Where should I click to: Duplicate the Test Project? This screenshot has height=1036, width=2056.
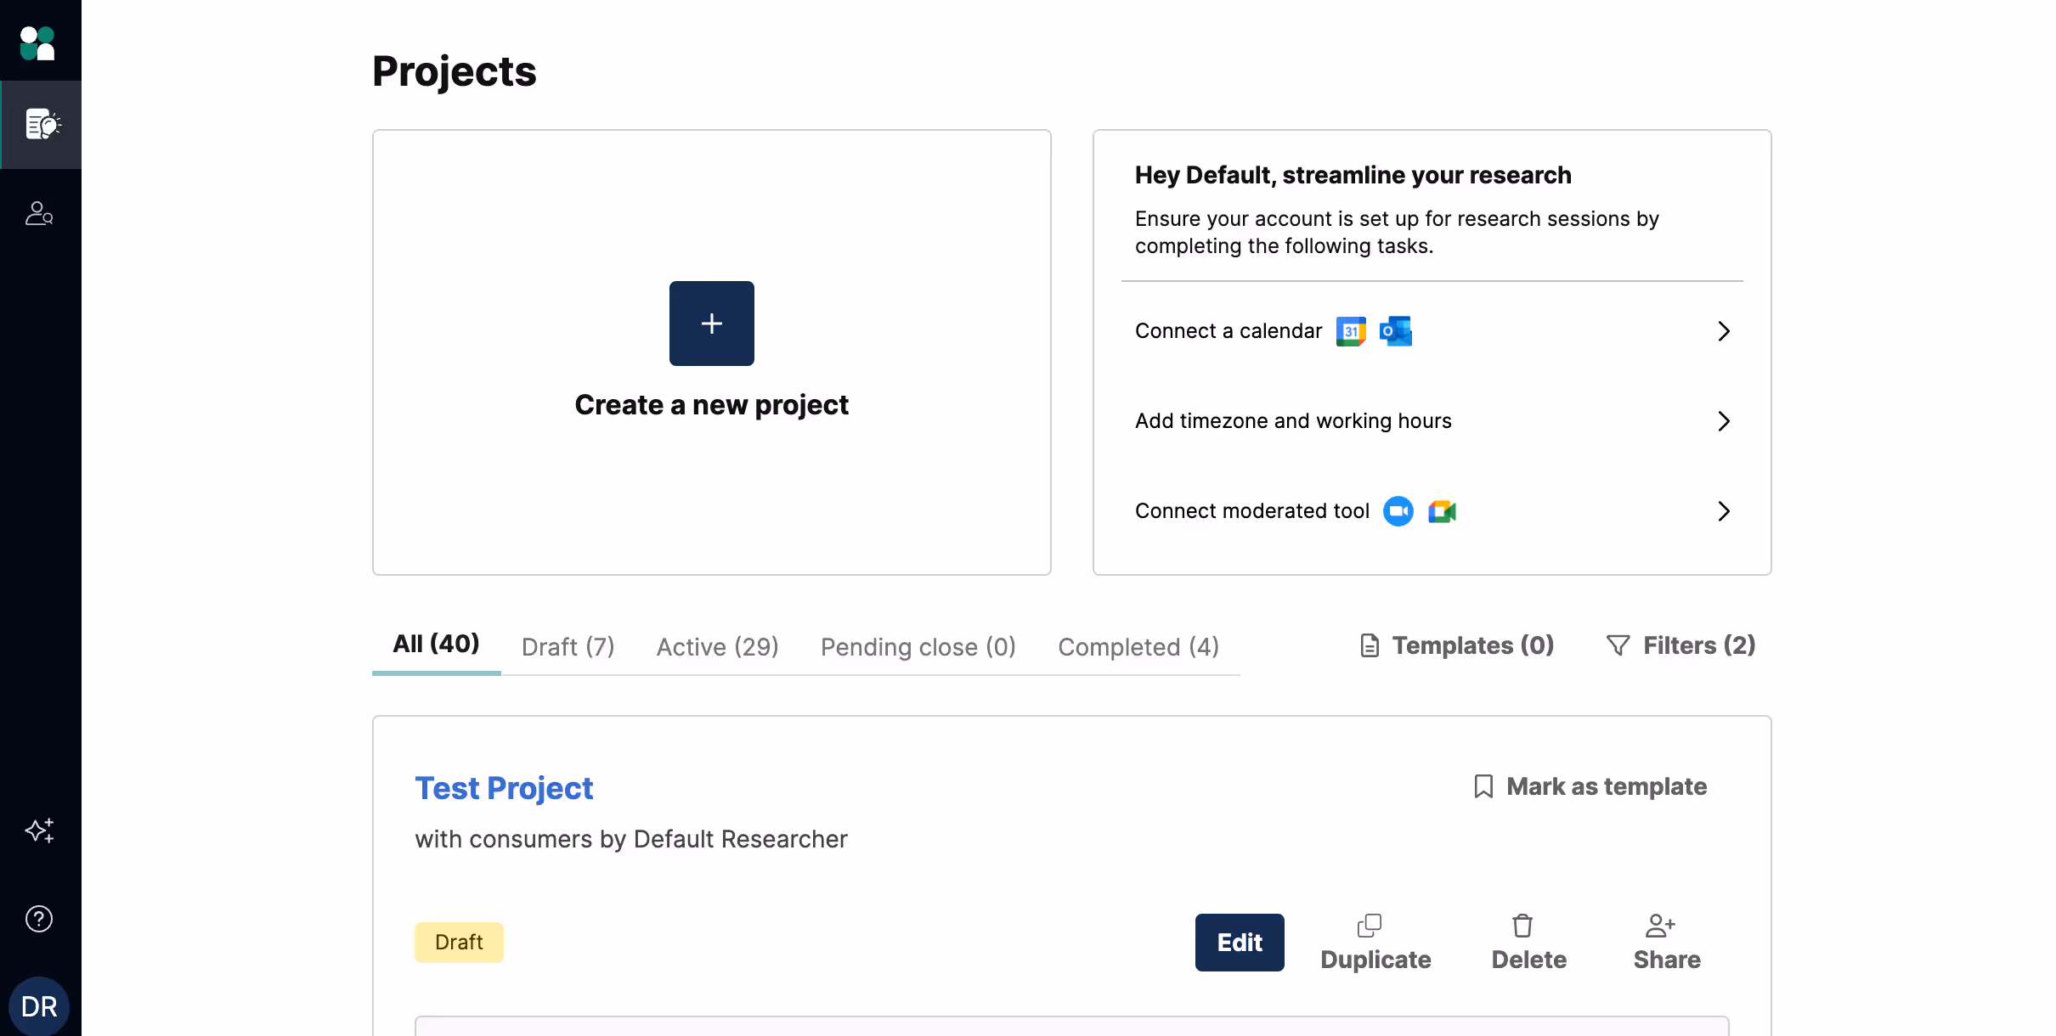click(x=1375, y=943)
